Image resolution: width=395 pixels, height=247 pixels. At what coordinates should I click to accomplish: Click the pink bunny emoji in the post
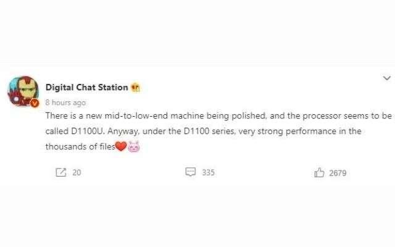[x=134, y=147]
